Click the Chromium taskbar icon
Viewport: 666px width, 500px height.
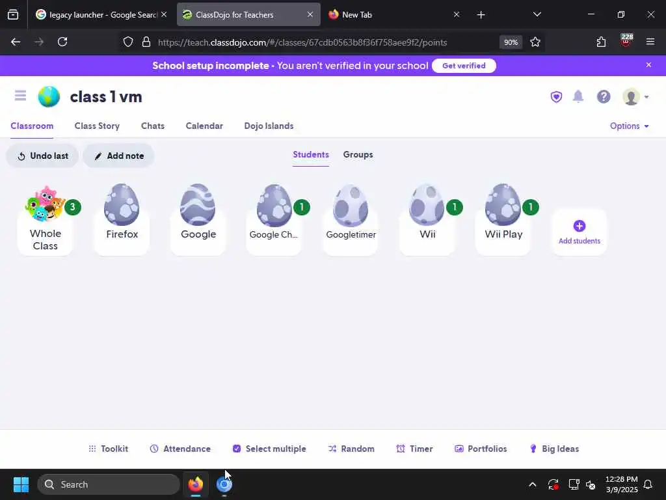[224, 484]
